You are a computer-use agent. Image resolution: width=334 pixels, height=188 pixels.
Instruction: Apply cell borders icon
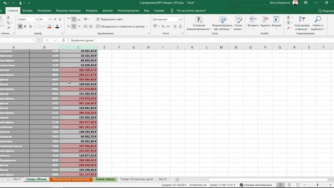click(x=40, y=27)
